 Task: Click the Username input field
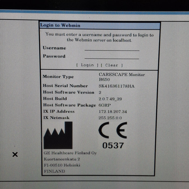112,48
